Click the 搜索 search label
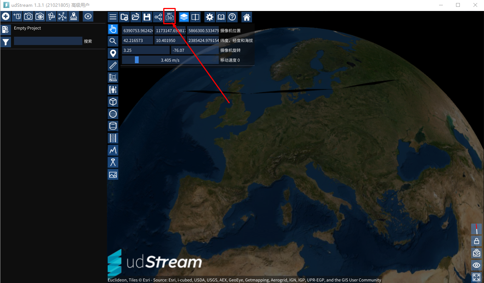The width and height of the screenshot is (484, 283). (x=88, y=41)
